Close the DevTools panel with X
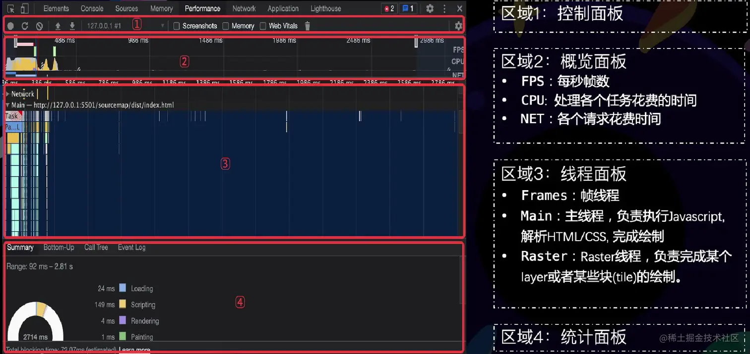 point(460,8)
